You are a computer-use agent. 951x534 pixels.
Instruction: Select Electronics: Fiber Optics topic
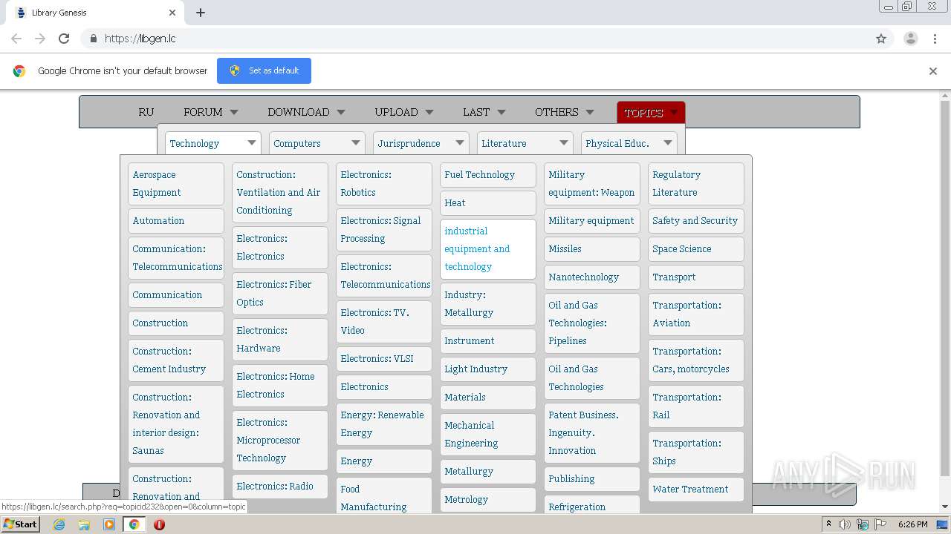pos(280,294)
